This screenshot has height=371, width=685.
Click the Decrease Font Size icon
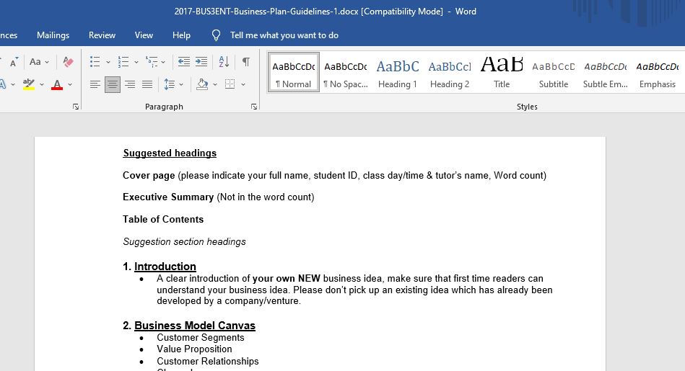pyautogui.click(x=14, y=62)
